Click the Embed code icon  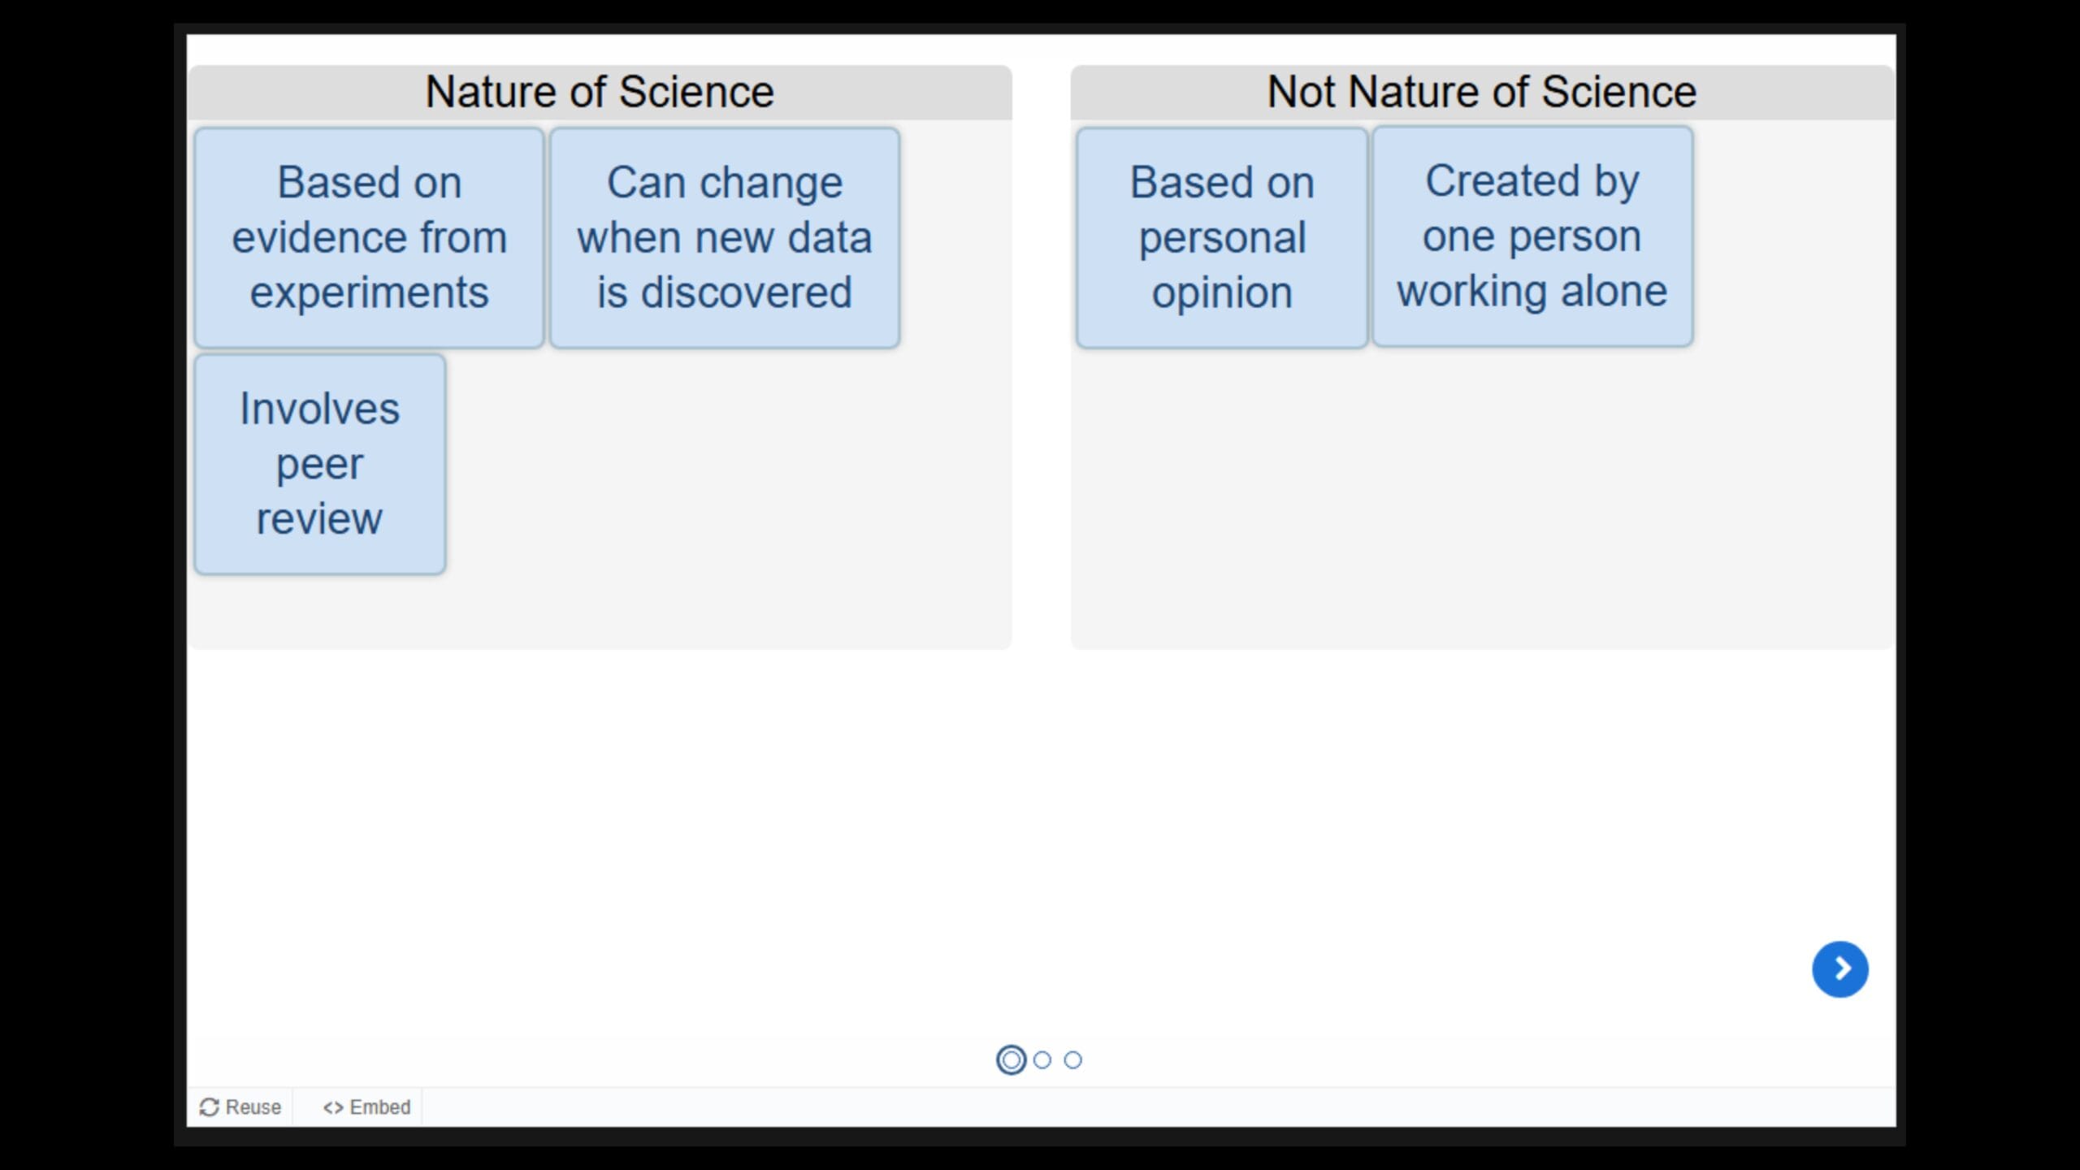pos(333,1106)
